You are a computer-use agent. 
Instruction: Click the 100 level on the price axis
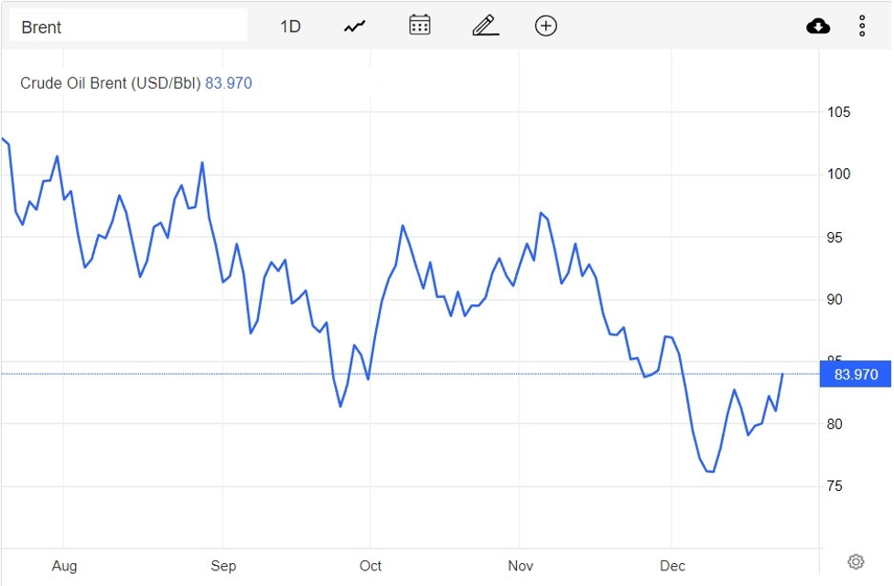tap(839, 175)
